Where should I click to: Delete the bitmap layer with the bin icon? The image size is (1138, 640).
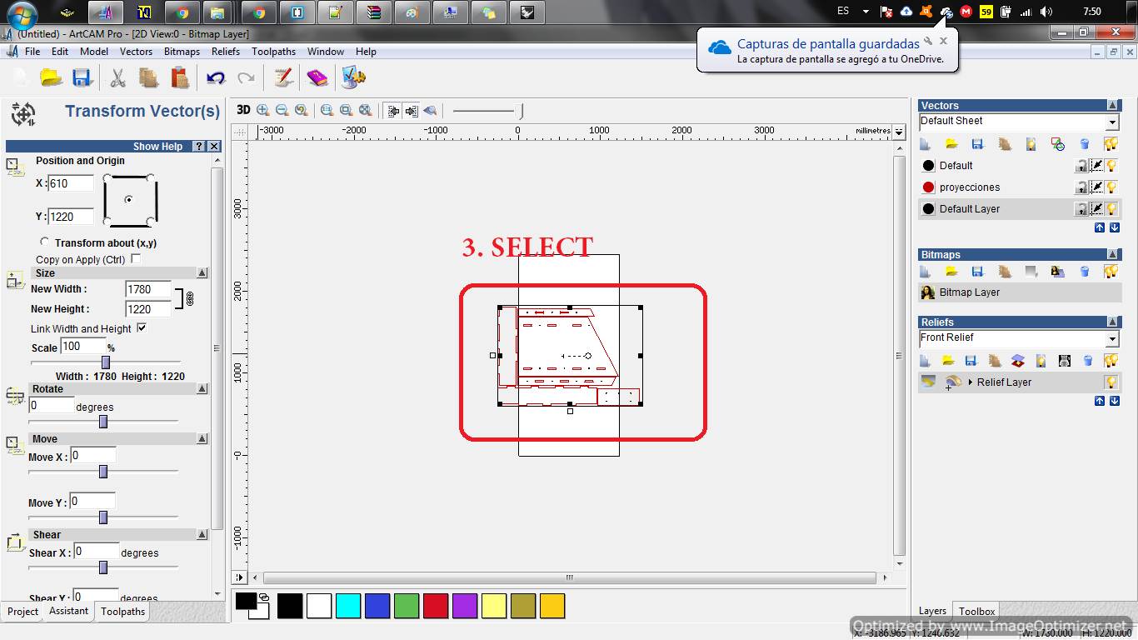[1085, 272]
